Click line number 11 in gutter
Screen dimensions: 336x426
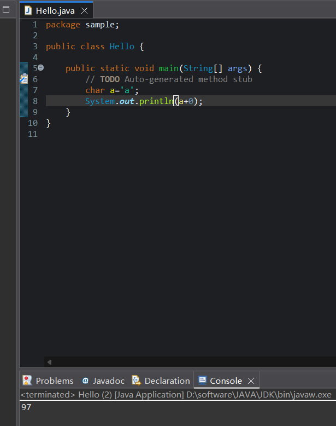33,134
